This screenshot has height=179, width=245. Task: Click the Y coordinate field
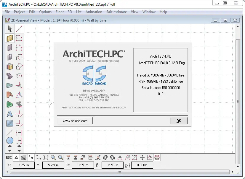click(53, 165)
